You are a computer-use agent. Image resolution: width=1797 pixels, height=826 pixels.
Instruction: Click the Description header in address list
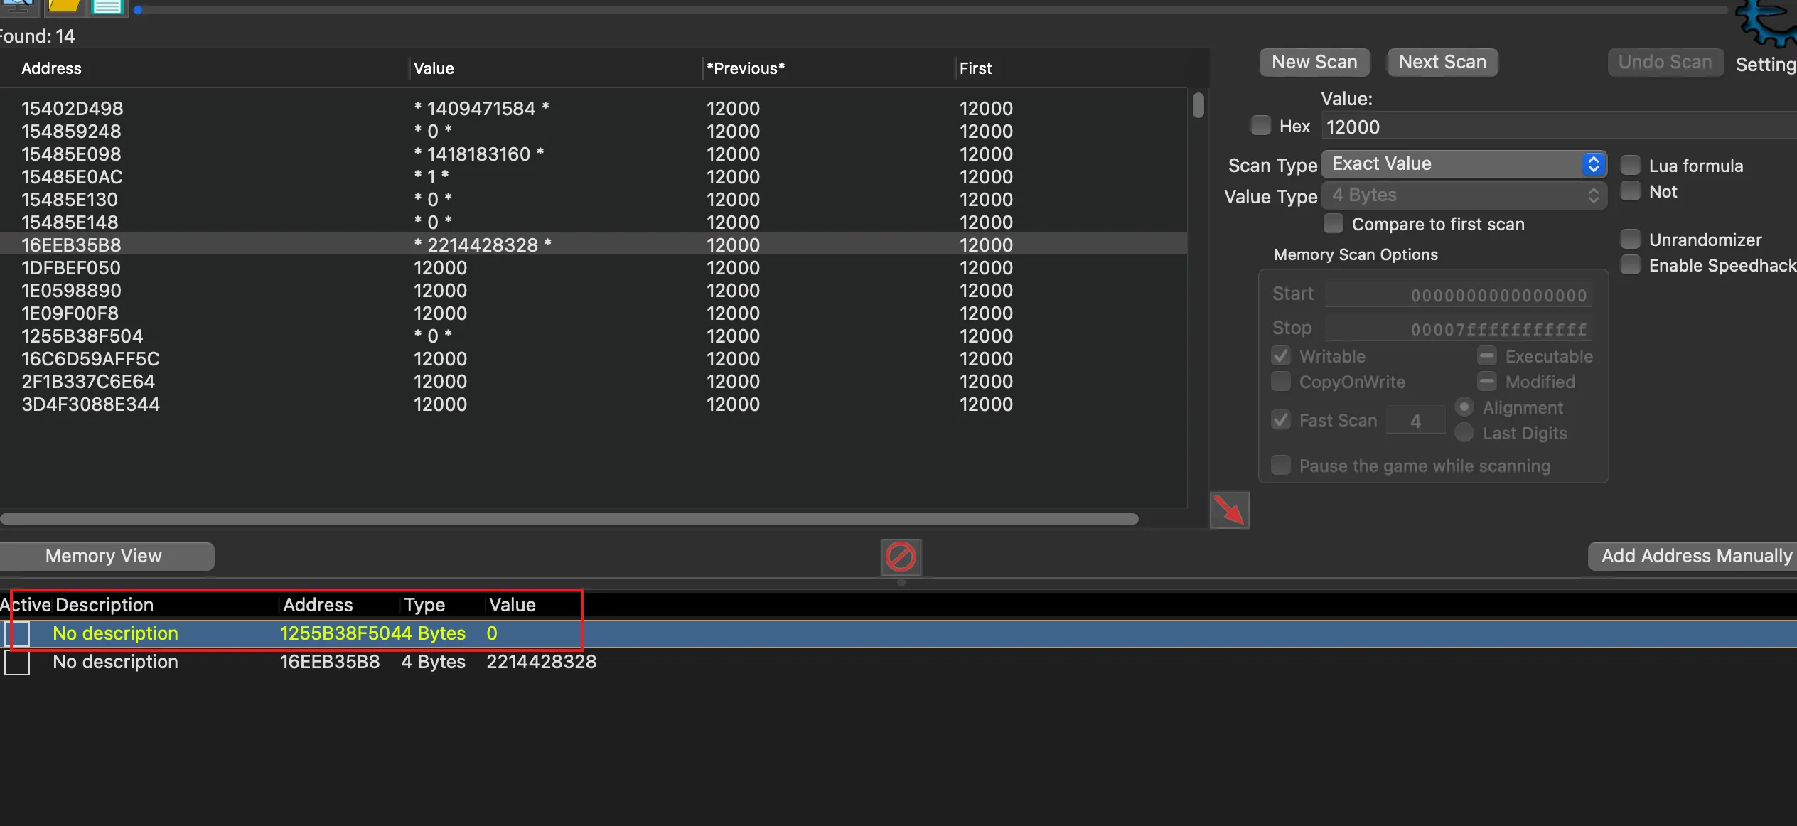[x=104, y=605]
